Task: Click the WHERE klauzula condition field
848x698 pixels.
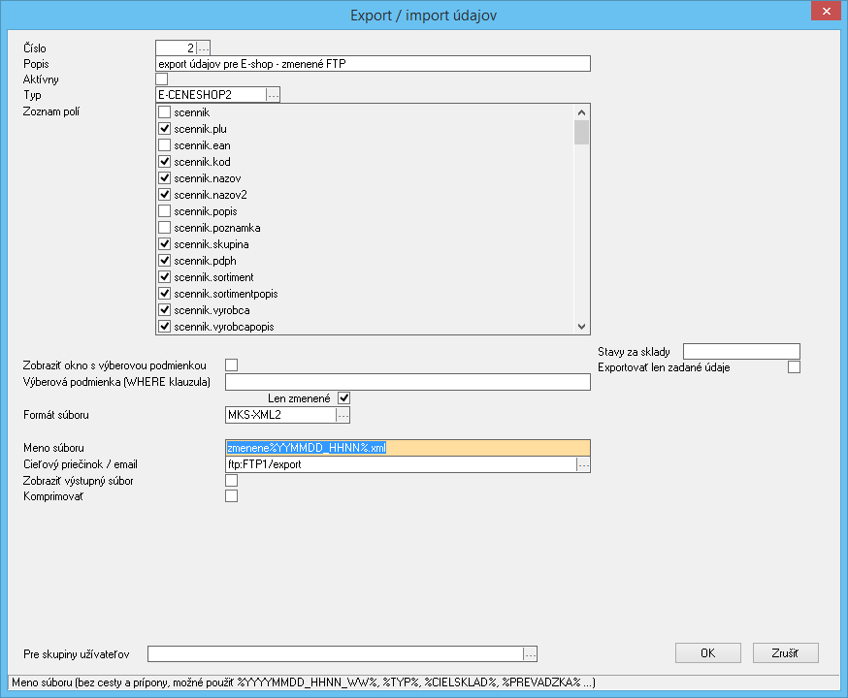Action: click(x=408, y=382)
